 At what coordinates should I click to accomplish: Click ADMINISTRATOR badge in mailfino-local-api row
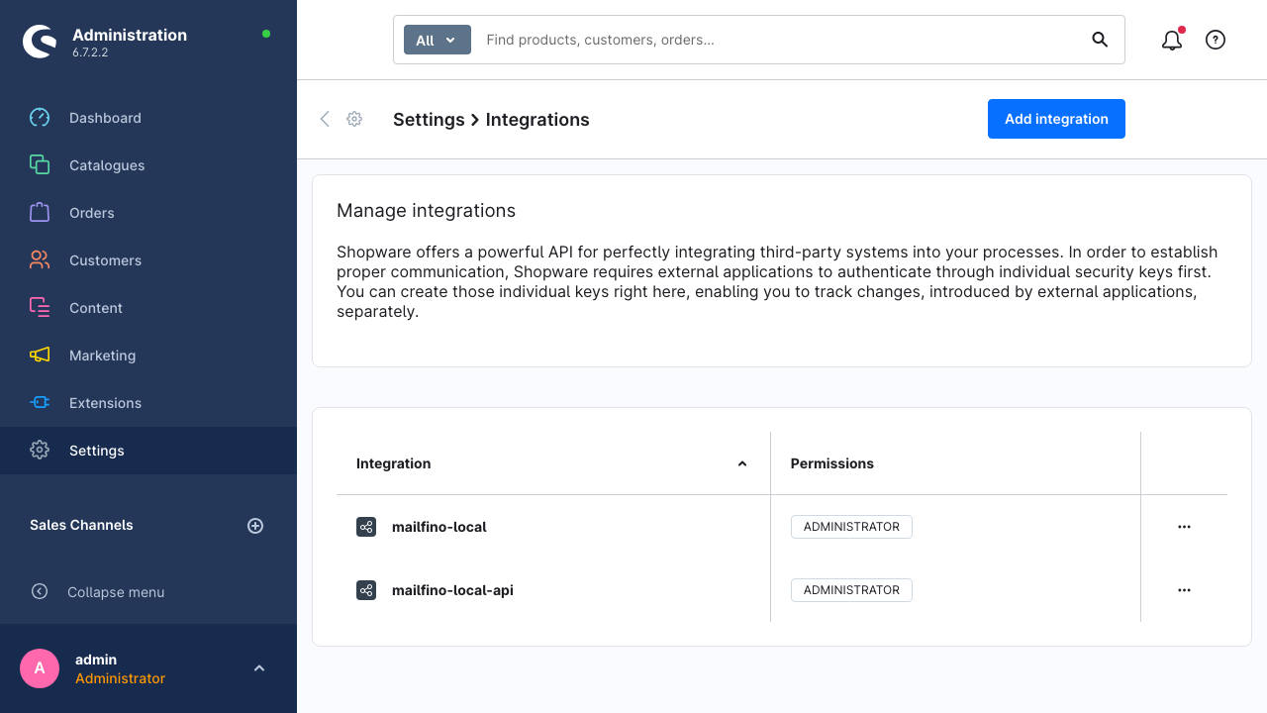coord(851,590)
